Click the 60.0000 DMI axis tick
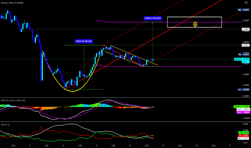251x148 pixels. (245, 124)
